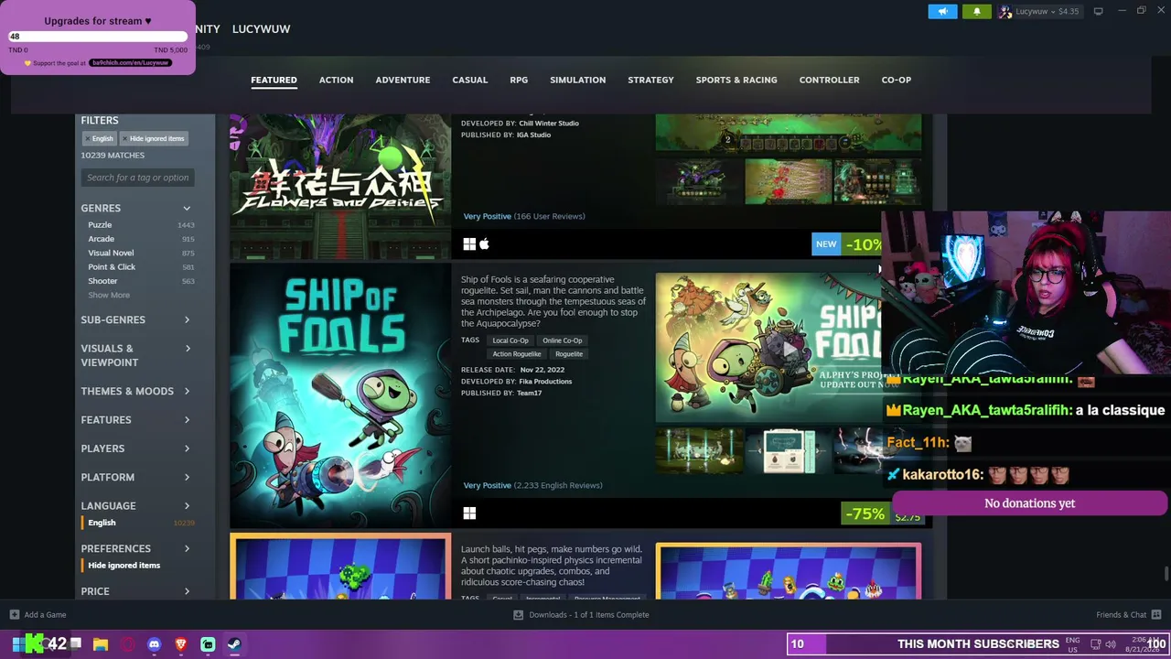Remove the Hide ignored items filter chip

click(x=125, y=139)
